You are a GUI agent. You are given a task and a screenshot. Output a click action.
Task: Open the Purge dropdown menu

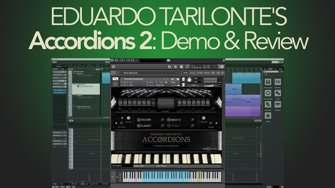point(175,82)
